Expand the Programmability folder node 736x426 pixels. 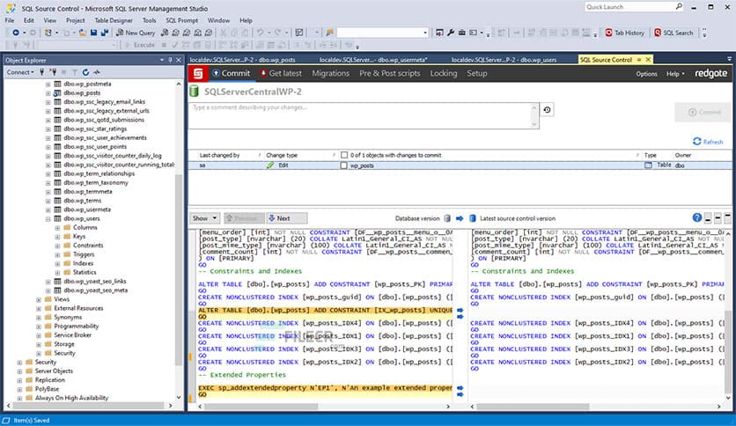39,327
